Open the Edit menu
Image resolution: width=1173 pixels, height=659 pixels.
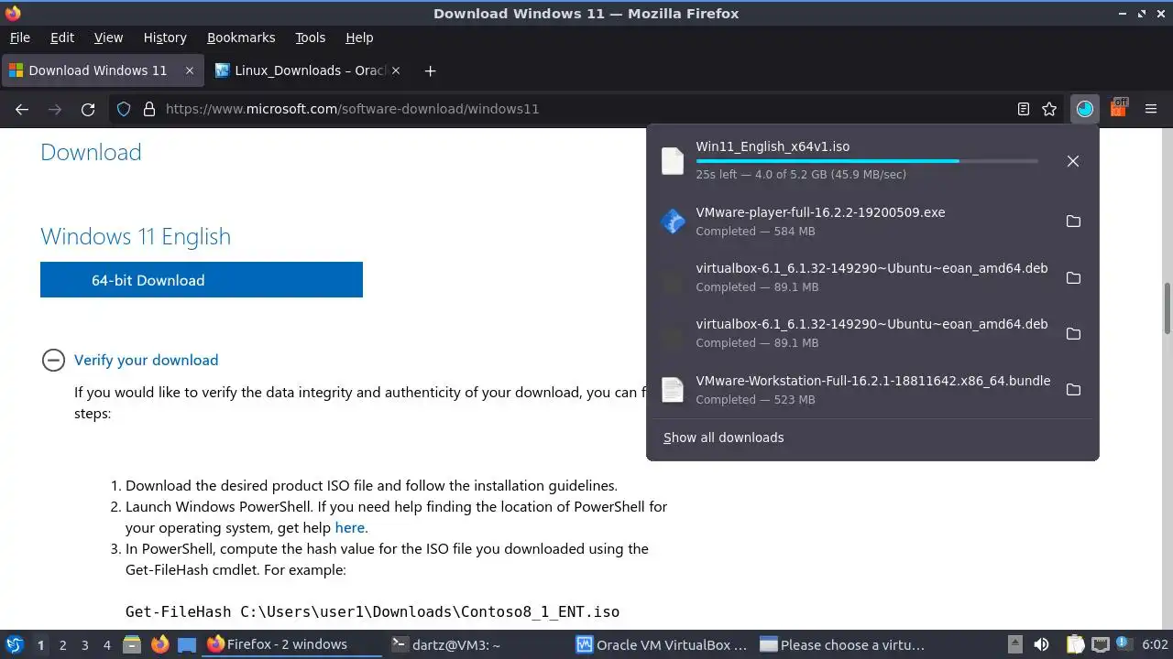point(62,38)
